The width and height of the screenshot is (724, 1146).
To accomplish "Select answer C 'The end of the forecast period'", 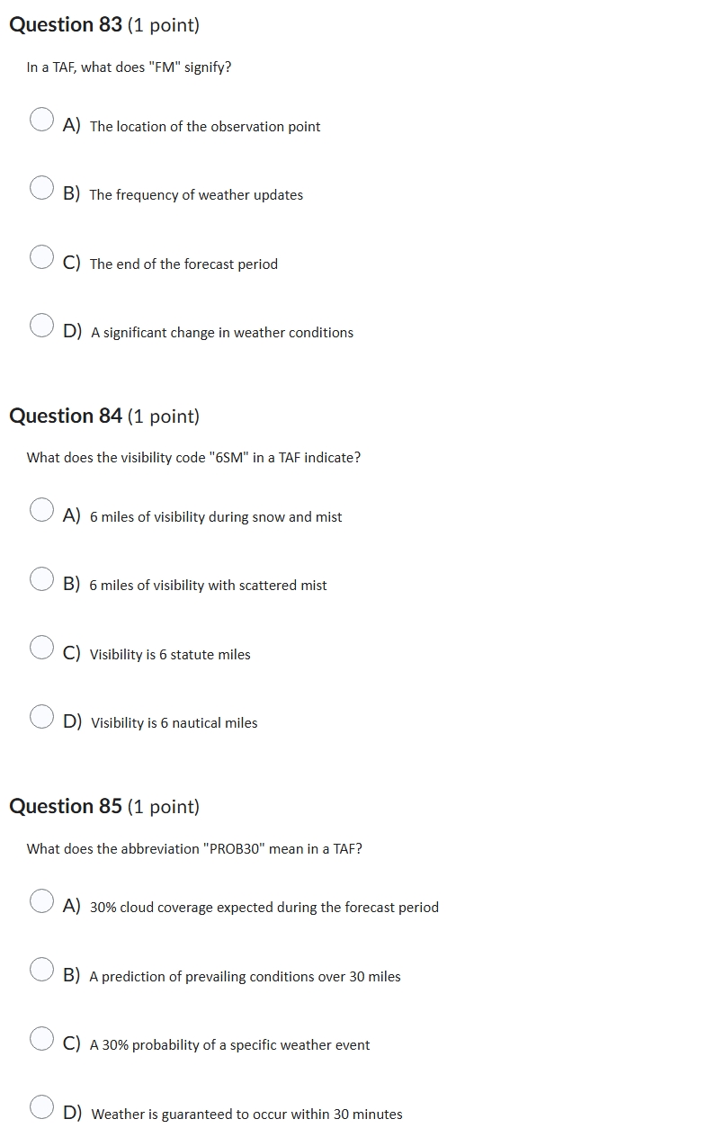I will point(41,256).
